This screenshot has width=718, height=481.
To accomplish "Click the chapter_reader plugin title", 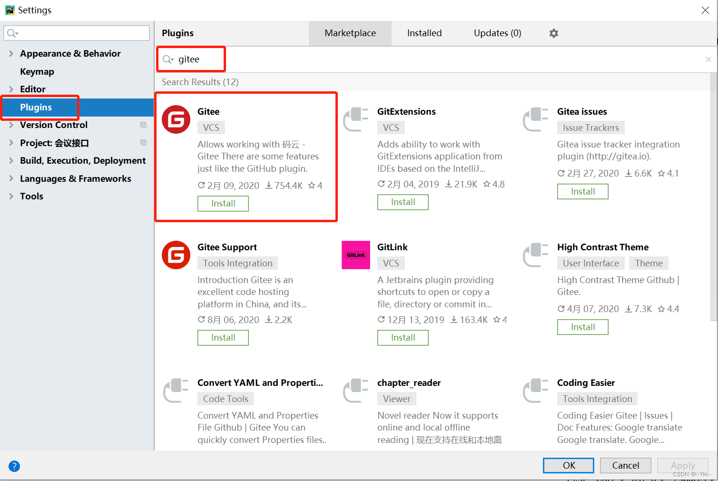I will 409,383.
